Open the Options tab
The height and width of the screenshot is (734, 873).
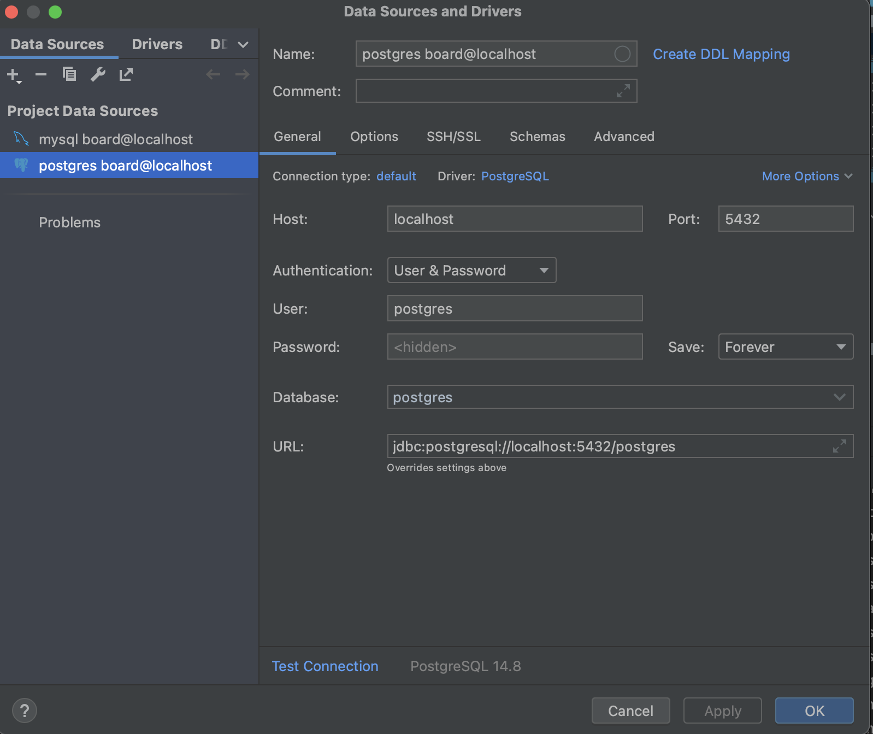coord(374,137)
